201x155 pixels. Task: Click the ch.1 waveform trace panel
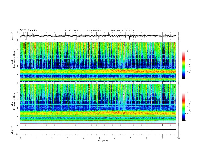click(x=100, y=36)
